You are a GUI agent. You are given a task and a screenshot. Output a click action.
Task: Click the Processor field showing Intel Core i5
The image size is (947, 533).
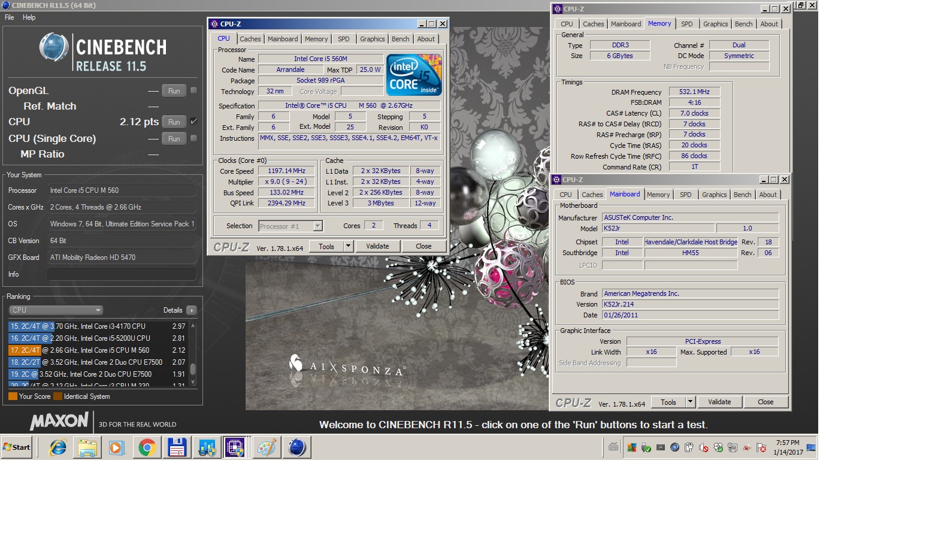pos(122,190)
